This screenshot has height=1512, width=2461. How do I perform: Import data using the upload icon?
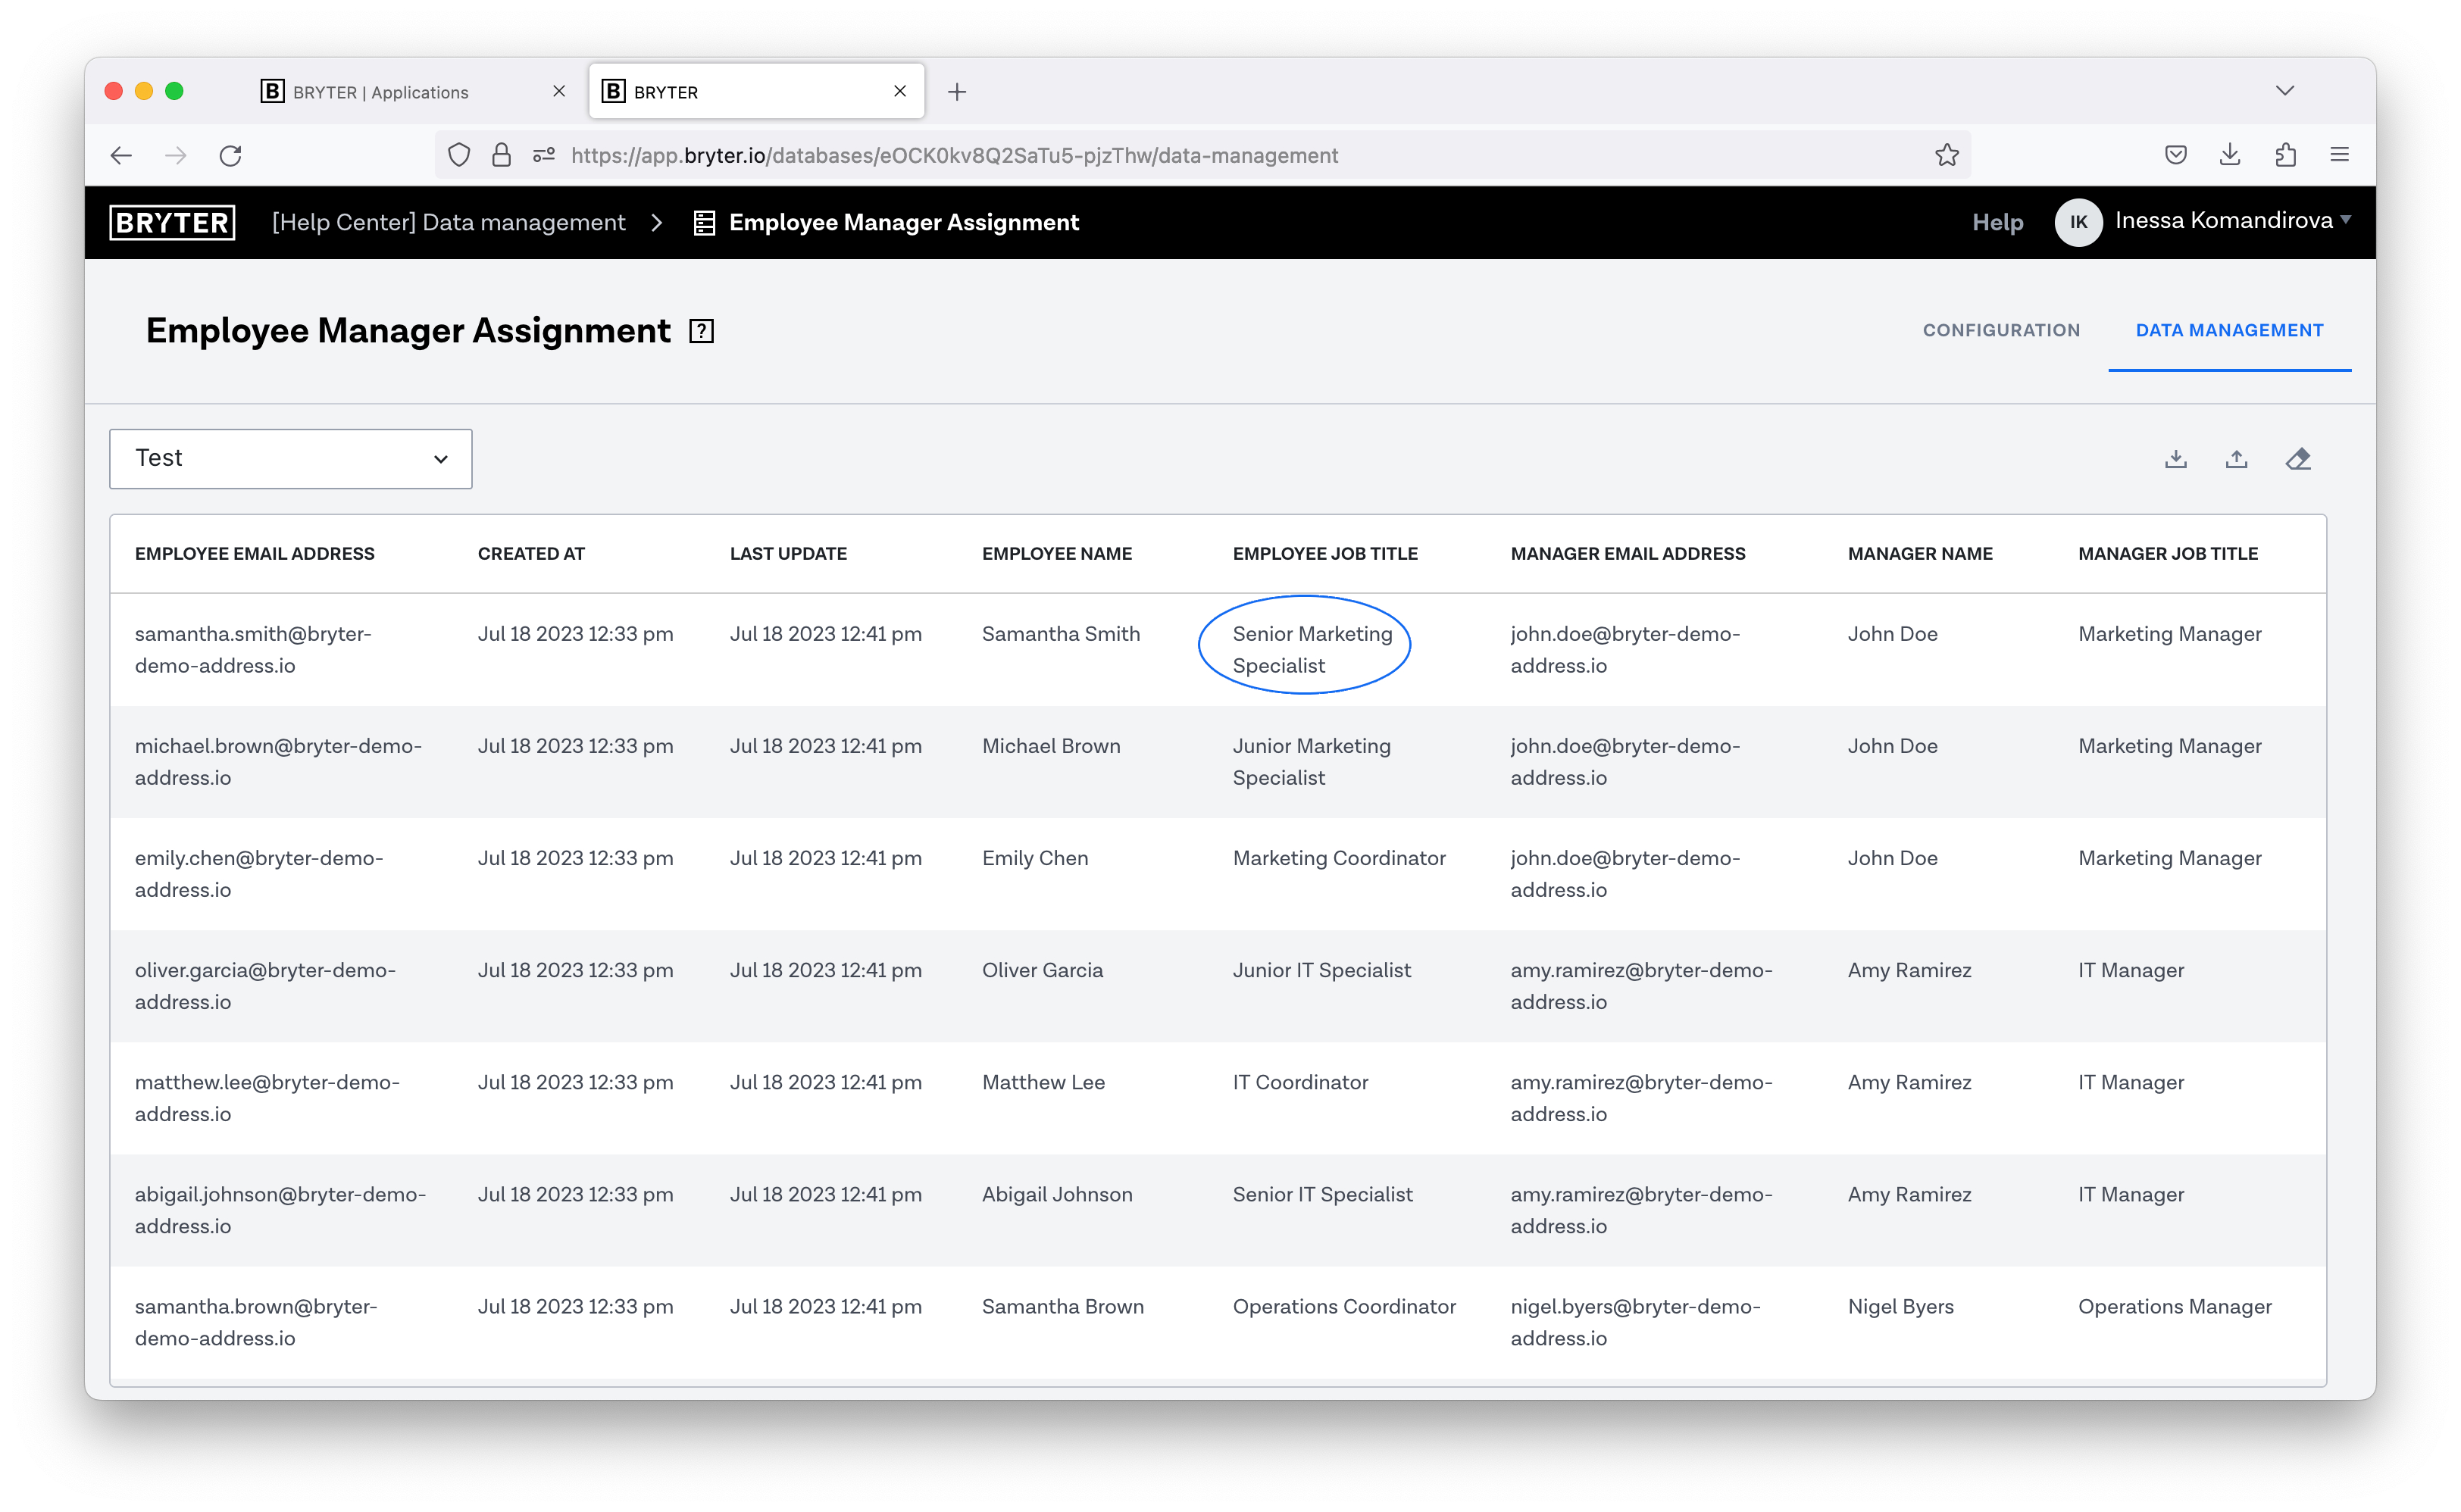2237,458
